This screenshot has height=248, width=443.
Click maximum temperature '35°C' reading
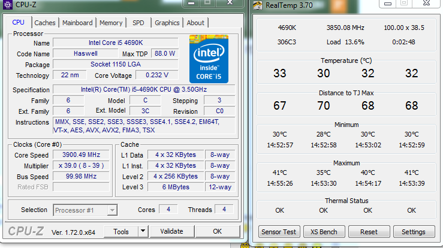tap(324, 173)
